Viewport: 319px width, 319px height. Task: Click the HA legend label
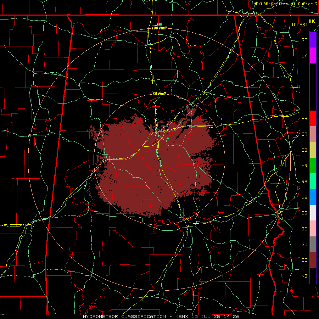click(304, 119)
